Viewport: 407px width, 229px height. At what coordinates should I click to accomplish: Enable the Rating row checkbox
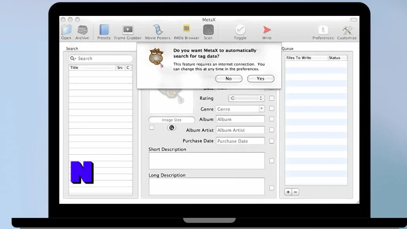tap(271, 98)
